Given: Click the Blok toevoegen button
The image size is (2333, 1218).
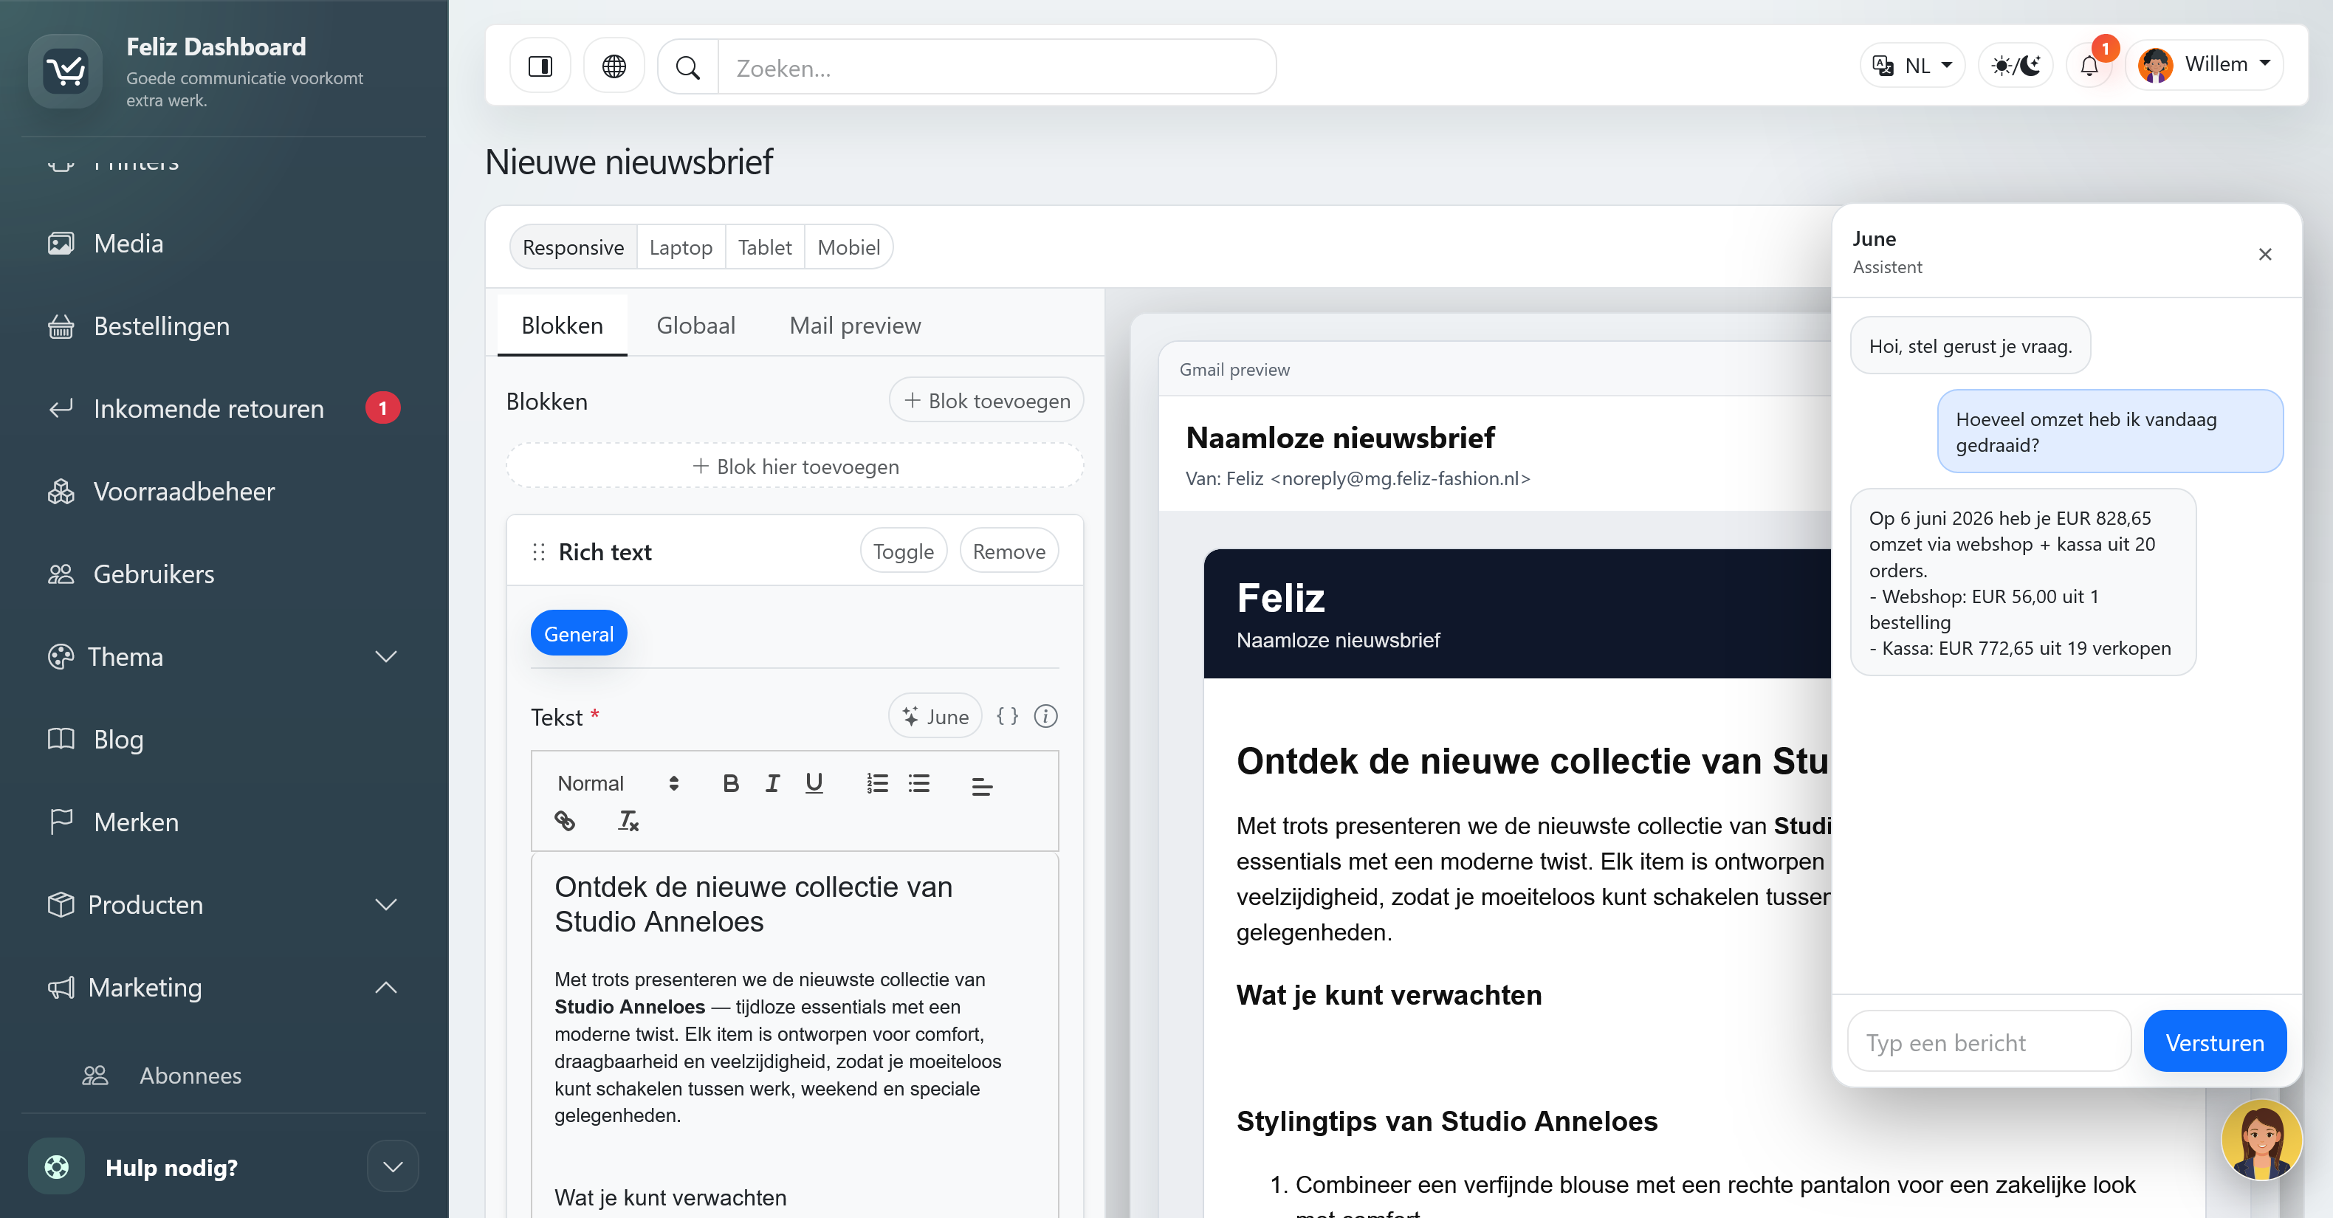Looking at the screenshot, I should coord(986,400).
